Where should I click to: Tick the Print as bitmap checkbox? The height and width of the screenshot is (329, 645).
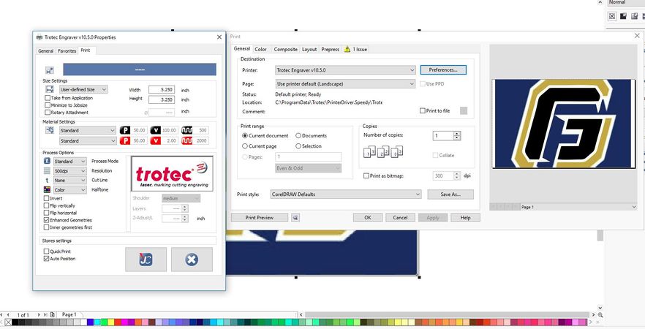366,175
